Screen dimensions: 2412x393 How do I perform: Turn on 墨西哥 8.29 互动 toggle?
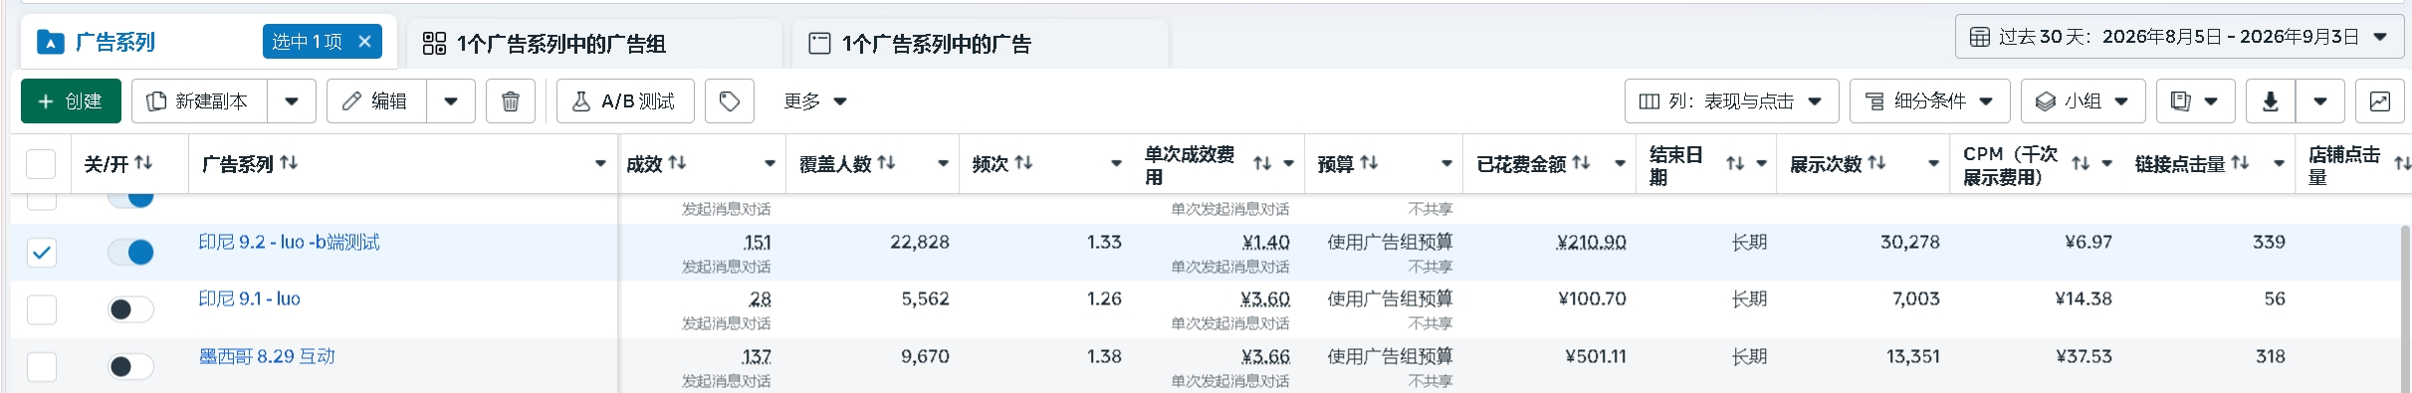click(130, 366)
